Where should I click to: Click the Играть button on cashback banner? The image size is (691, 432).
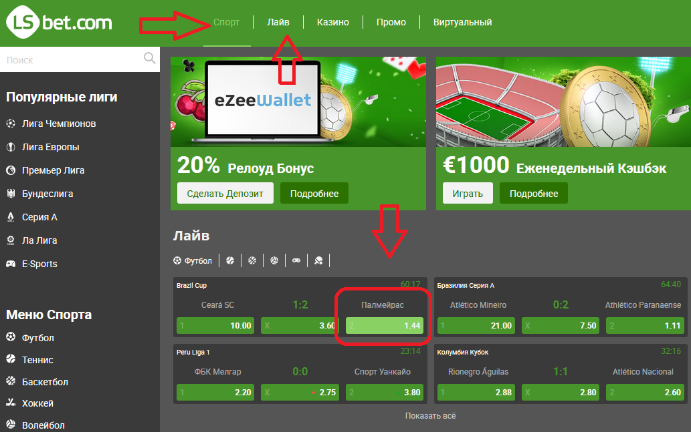(x=468, y=193)
